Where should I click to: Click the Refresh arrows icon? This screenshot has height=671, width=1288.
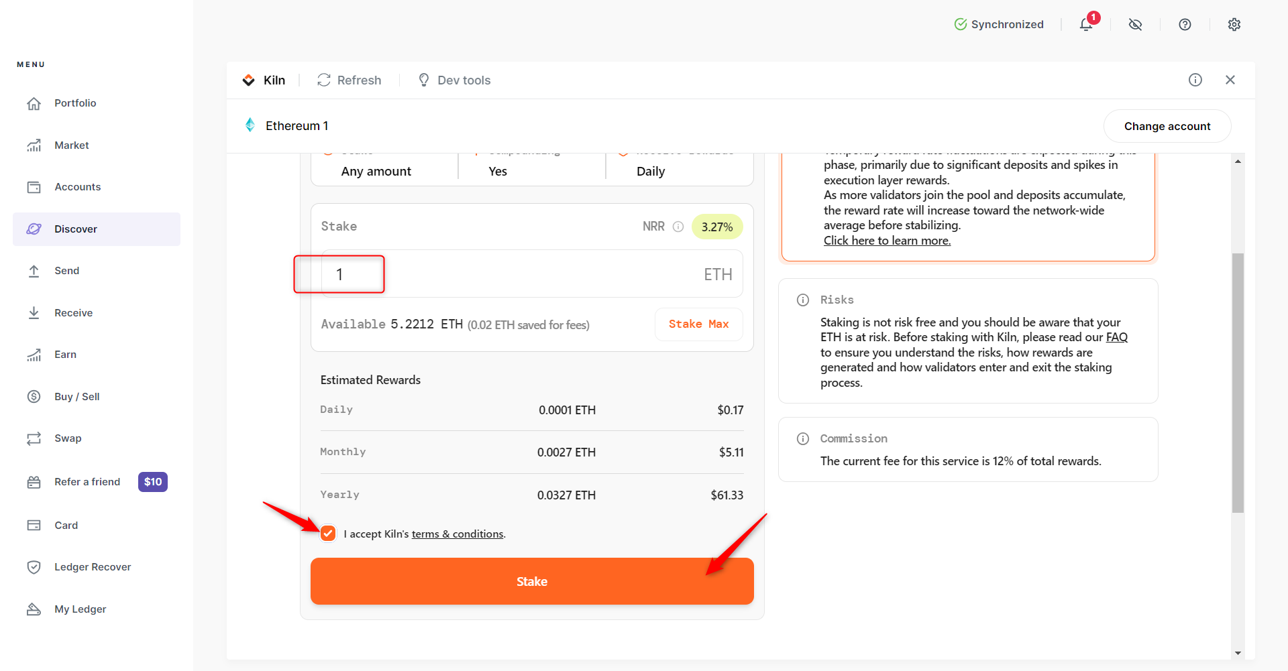(x=324, y=80)
